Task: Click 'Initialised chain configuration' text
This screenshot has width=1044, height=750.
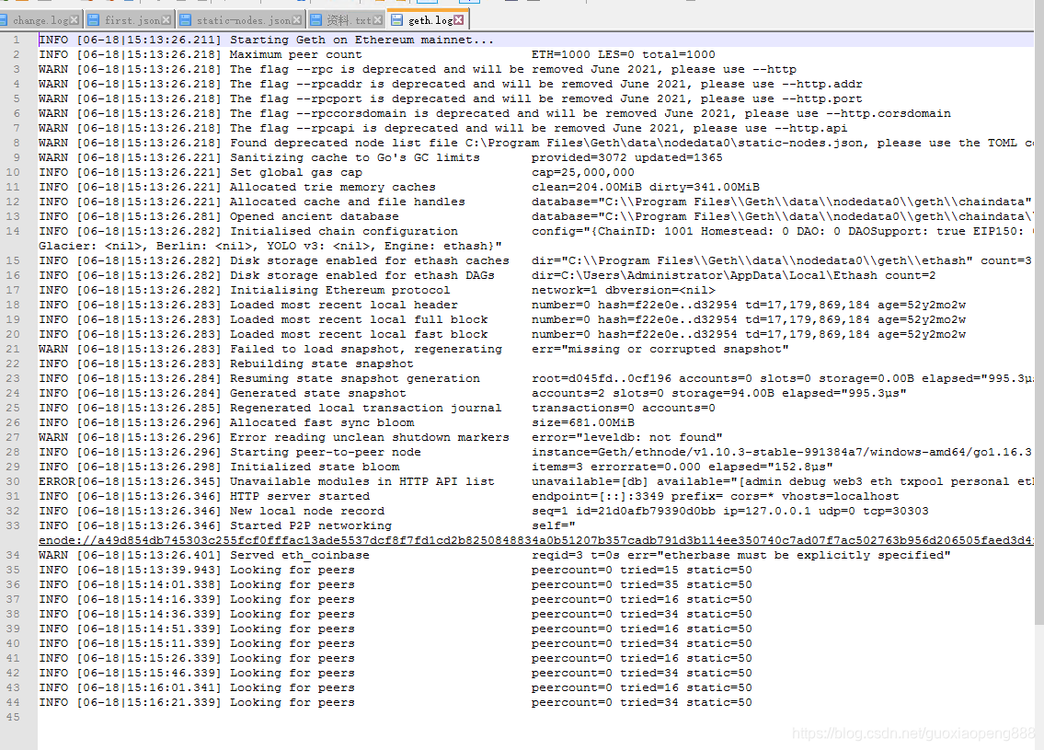Action: coord(344,231)
